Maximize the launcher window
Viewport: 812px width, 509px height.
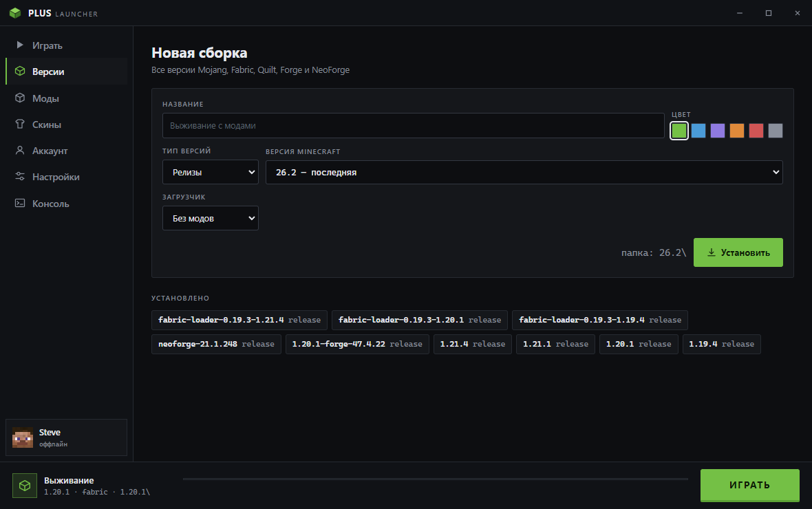pyautogui.click(x=769, y=13)
